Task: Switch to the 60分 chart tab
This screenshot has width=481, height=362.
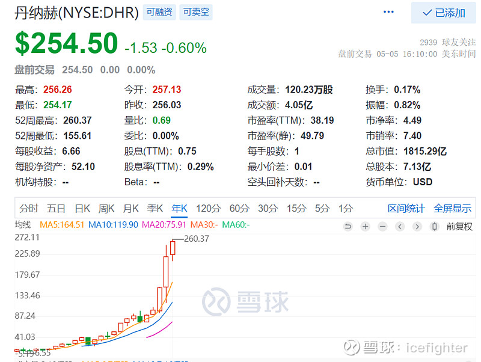Action: tap(239, 208)
